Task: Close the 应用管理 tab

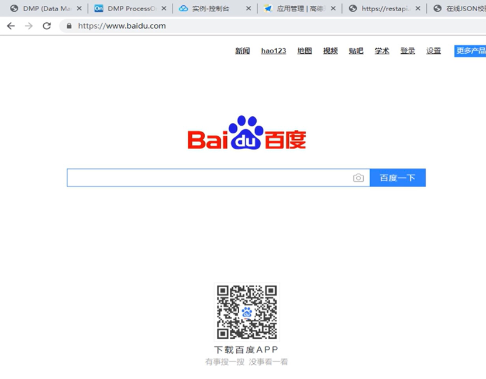Action: [x=333, y=8]
